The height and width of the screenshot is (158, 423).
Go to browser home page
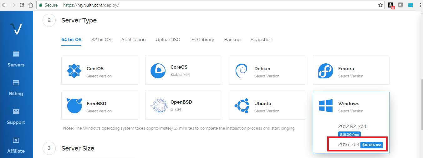[31, 5]
